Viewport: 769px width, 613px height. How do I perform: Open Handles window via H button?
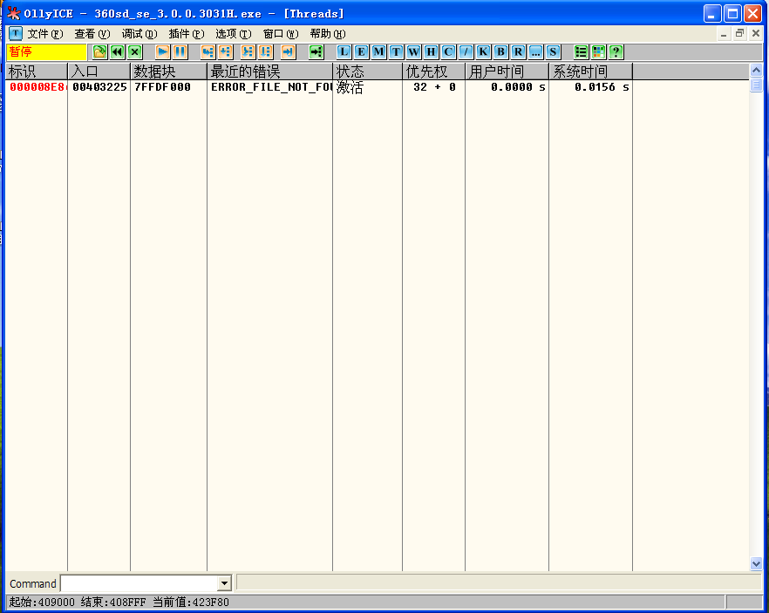click(431, 52)
